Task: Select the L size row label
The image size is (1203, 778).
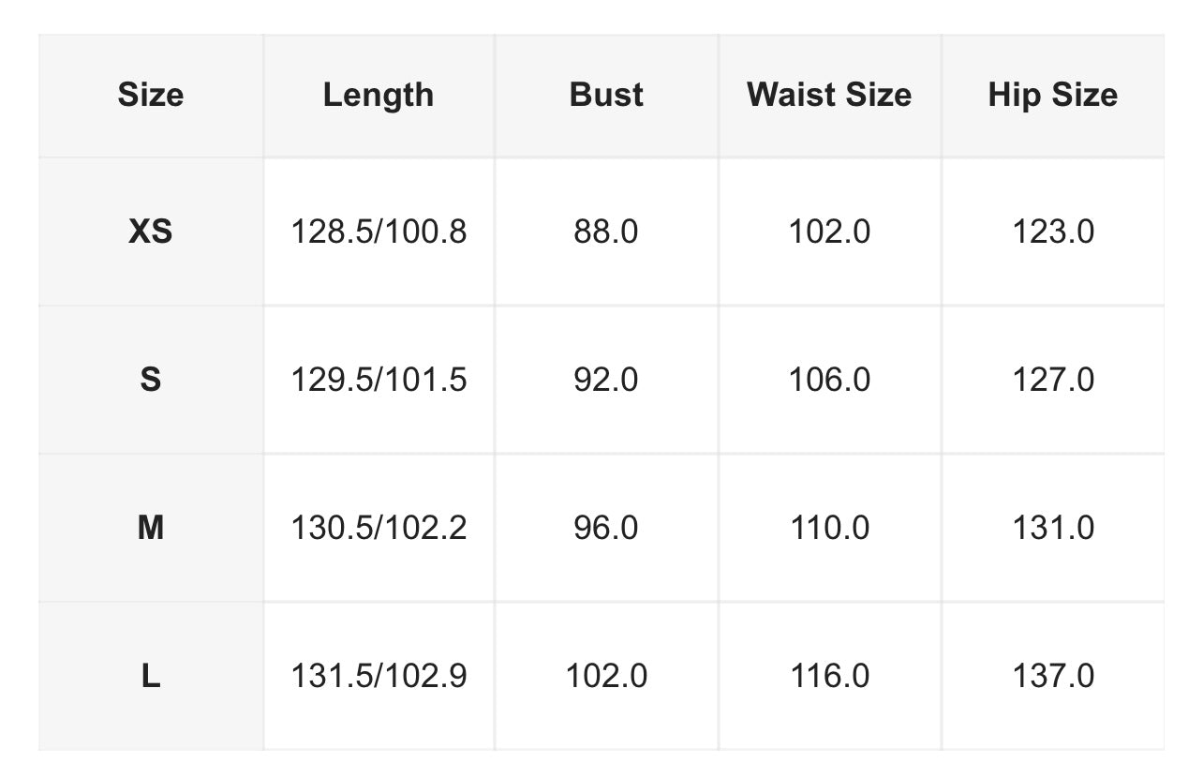Action: [150, 676]
